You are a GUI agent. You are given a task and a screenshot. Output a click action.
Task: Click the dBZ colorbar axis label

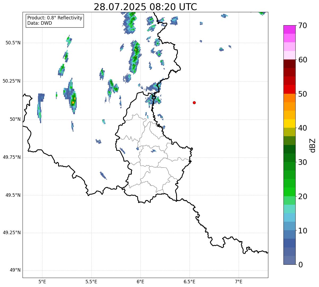click(x=313, y=145)
